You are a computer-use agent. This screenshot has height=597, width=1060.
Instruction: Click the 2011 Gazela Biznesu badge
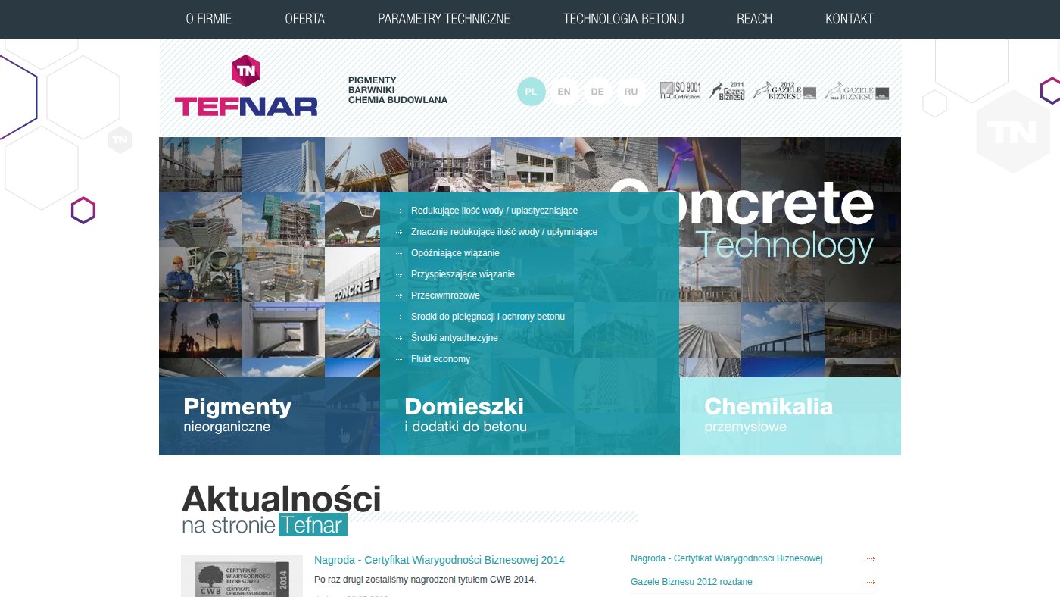tap(728, 91)
